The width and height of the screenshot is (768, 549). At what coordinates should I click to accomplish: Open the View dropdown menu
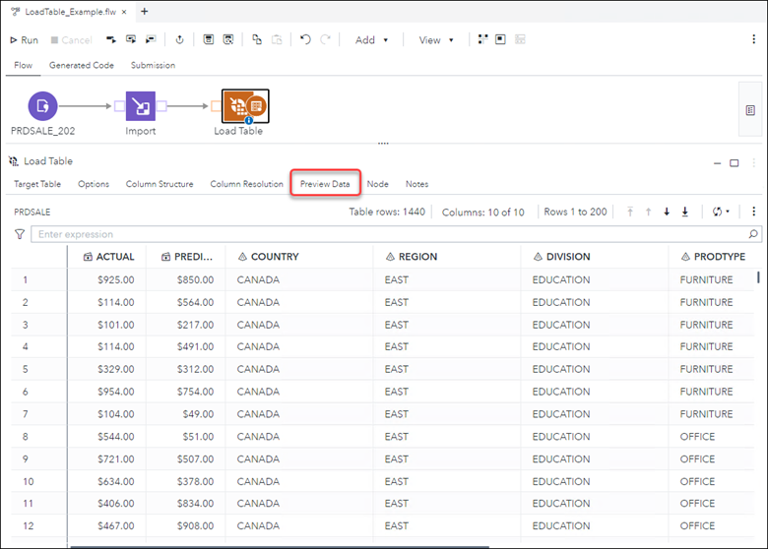[x=436, y=40]
